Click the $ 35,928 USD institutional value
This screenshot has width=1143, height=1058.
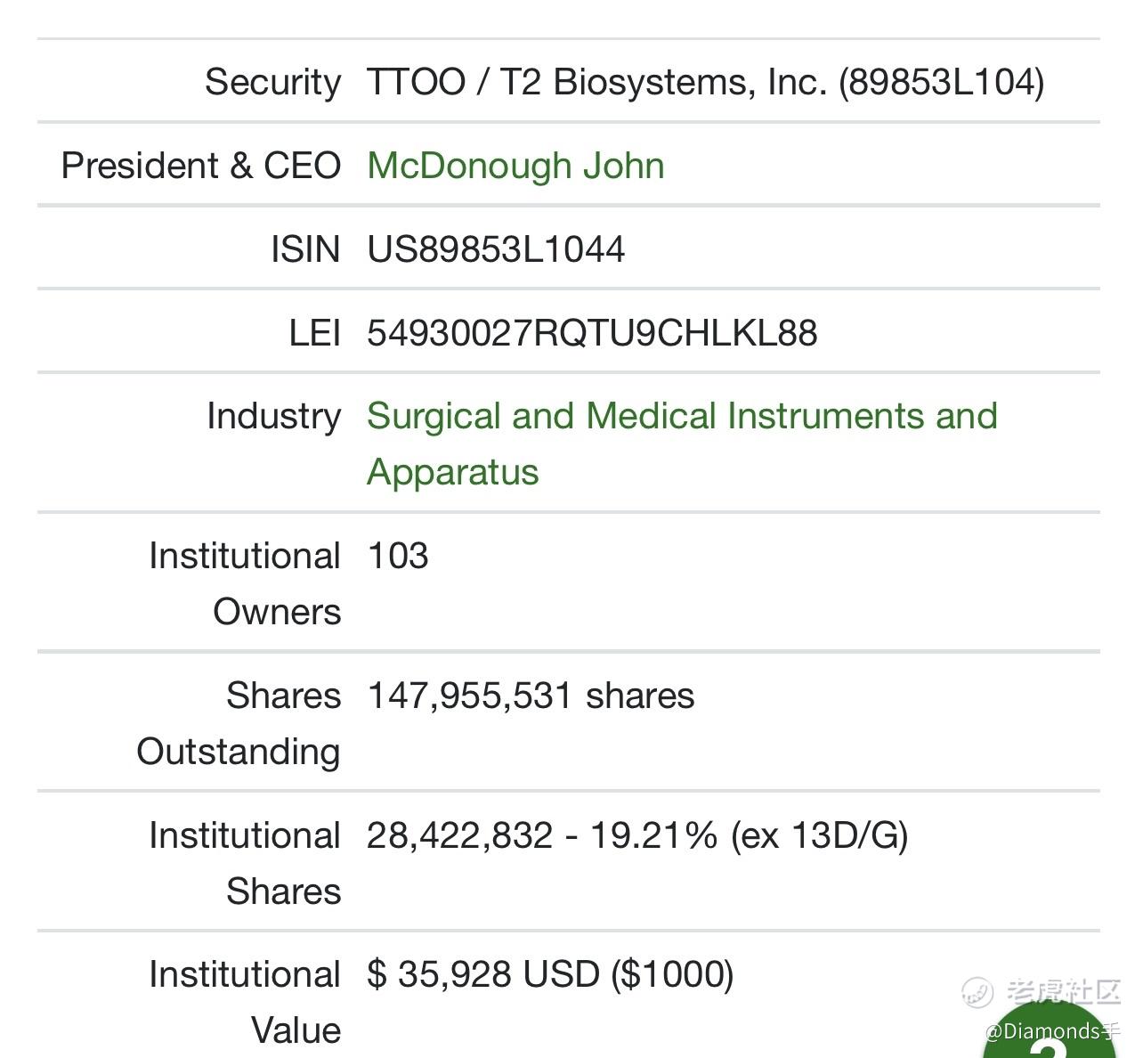[550, 974]
